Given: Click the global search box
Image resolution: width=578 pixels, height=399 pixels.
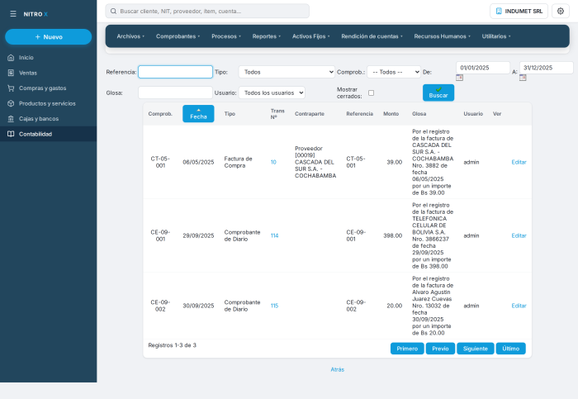Looking at the screenshot, I should [207, 11].
